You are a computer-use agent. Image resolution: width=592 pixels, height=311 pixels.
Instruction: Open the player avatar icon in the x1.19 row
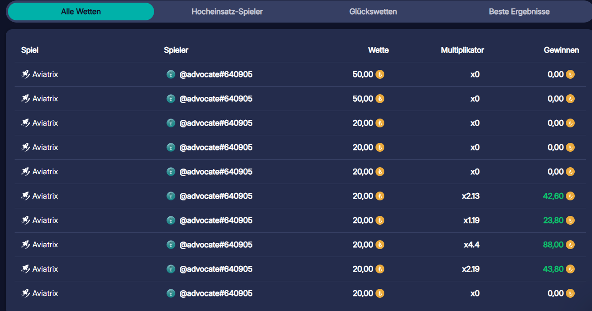[x=171, y=220]
